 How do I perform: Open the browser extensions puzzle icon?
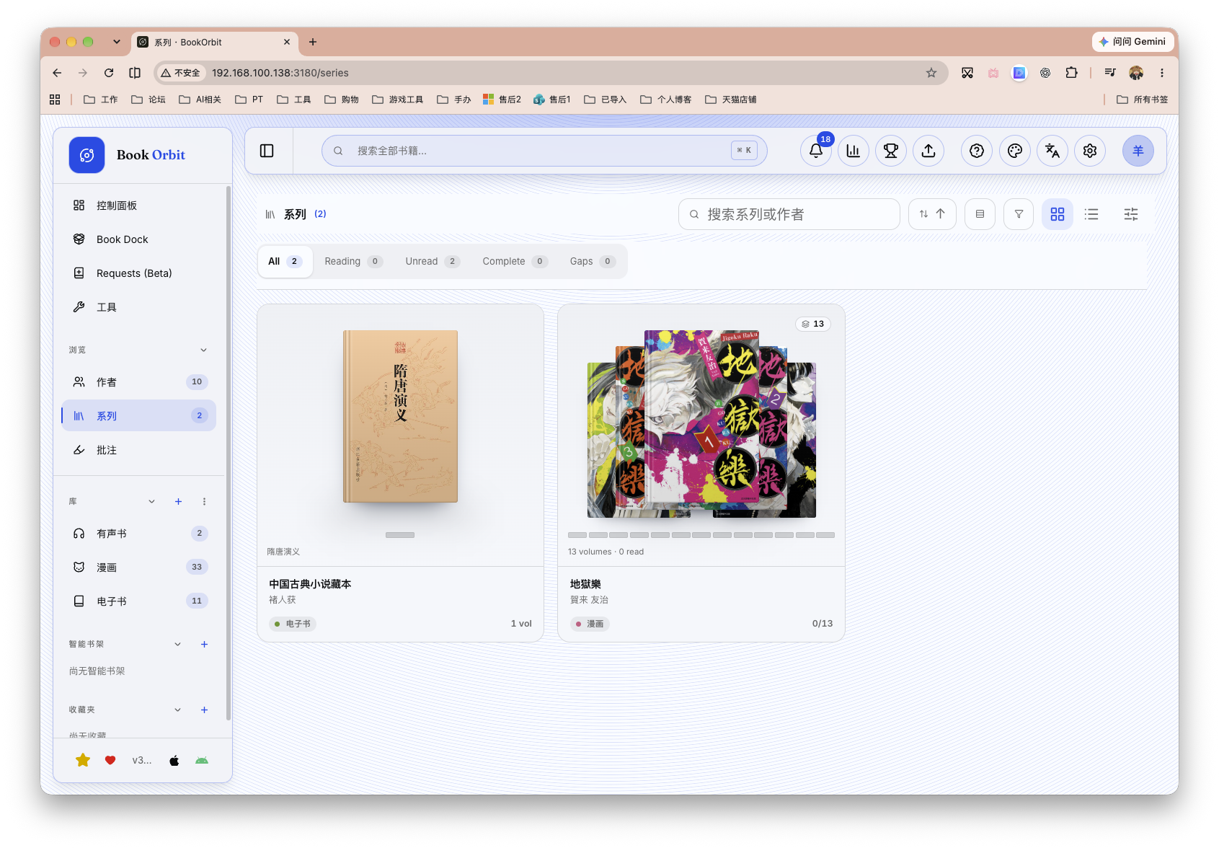click(1072, 73)
